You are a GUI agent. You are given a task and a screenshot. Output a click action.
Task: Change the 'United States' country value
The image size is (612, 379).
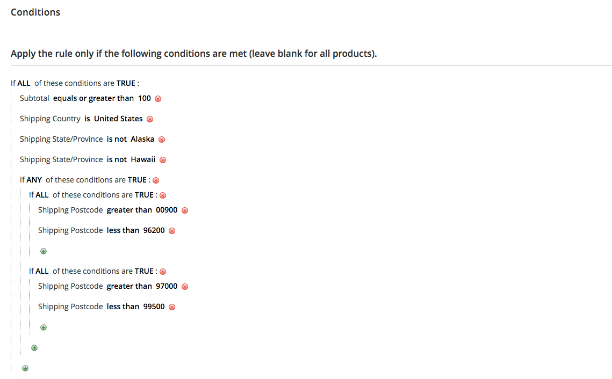point(118,119)
